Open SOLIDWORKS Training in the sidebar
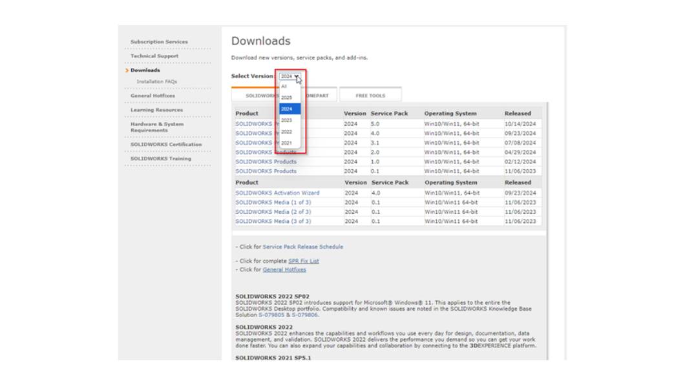This screenshot has width=685, height=385. click(x=161, y=159)
